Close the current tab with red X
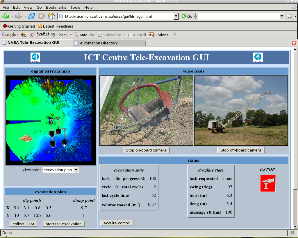The width and height of the screenshot is (298, 238). (294, 43)
